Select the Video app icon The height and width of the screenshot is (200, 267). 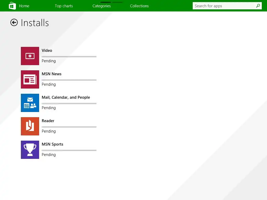30,56
